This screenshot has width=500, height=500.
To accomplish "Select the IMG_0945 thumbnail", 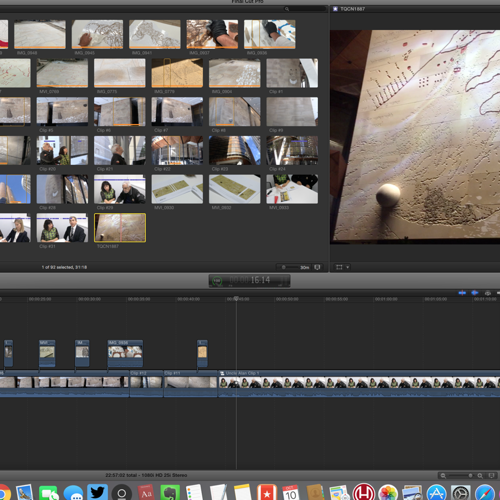I will (x=97, y=34).
